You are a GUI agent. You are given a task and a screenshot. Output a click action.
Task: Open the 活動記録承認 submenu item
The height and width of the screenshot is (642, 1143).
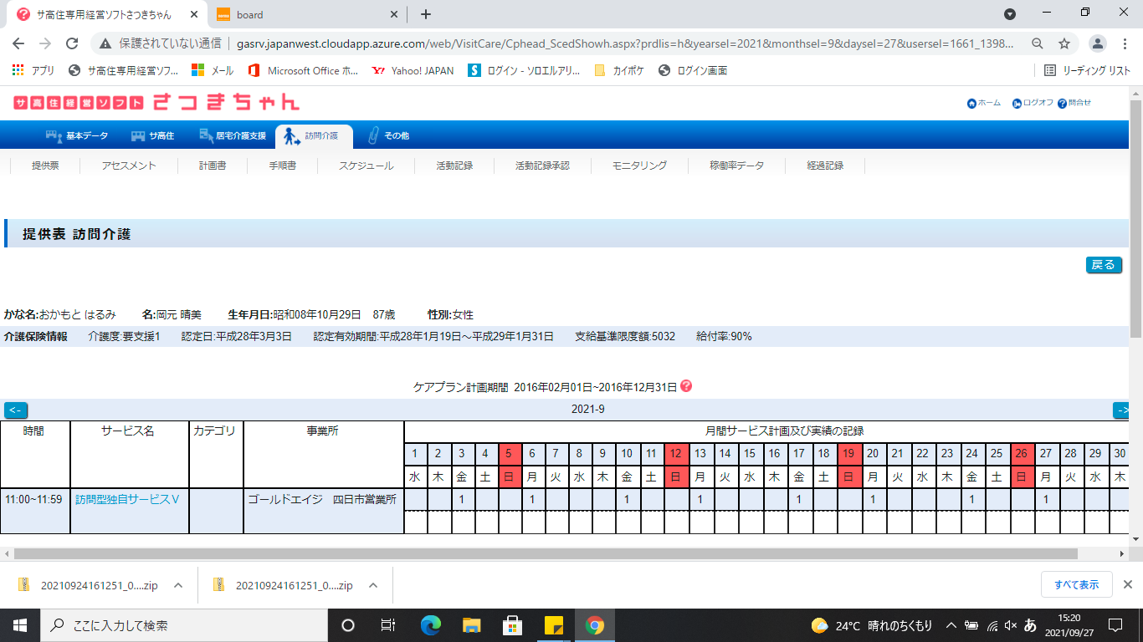coord(542,166)
